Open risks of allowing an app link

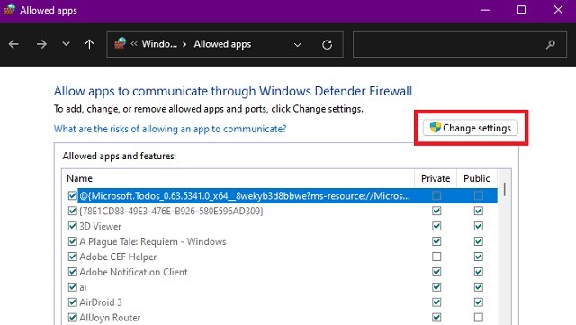point(170,129)
